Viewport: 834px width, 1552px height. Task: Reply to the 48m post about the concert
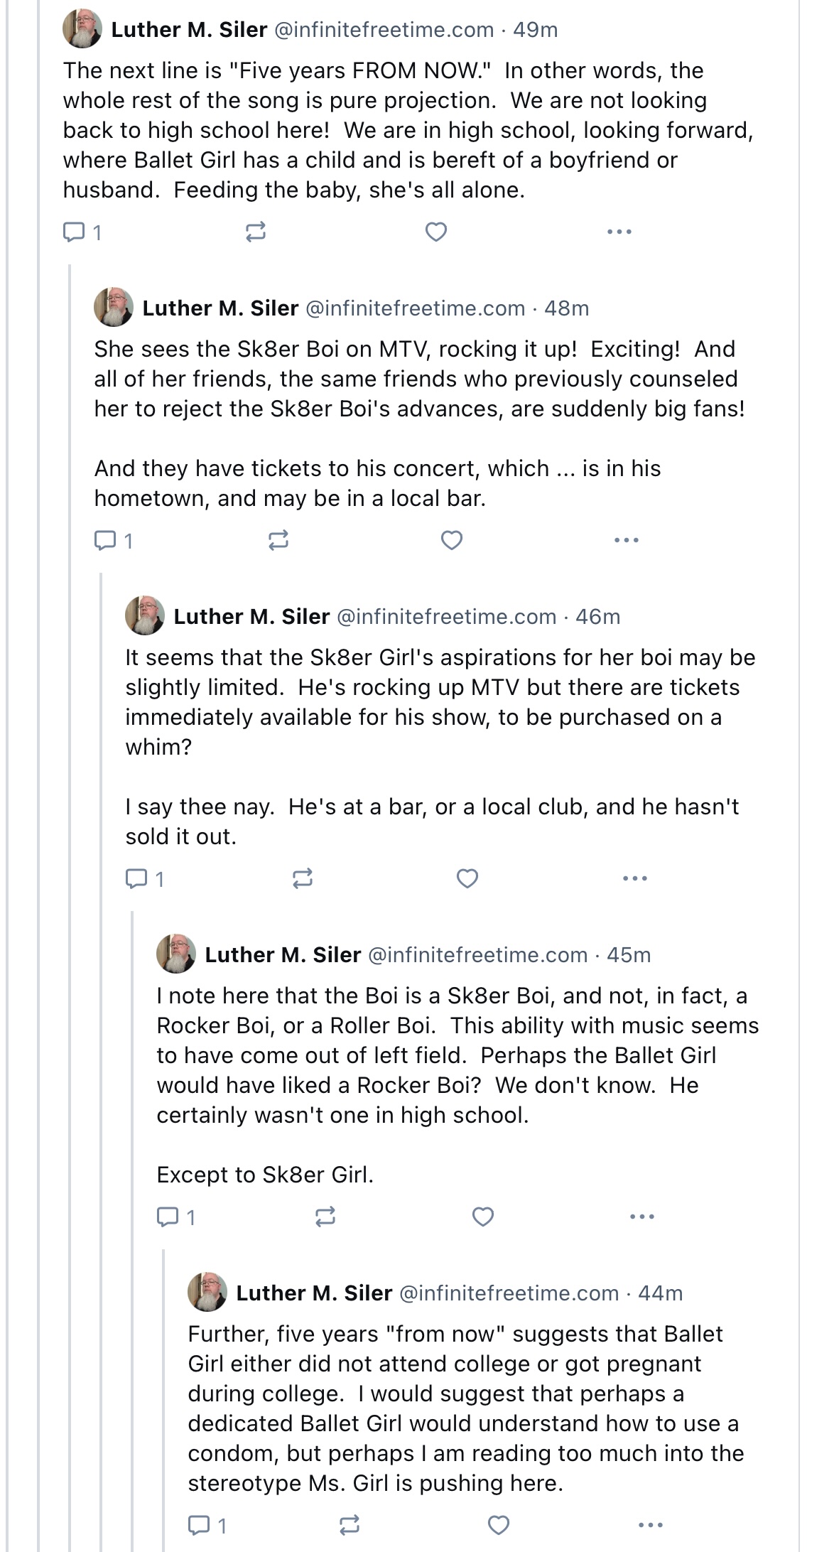105,541
